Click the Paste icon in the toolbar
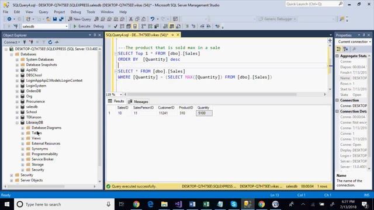This screenshot has width=374, height=210. (143, 19)
